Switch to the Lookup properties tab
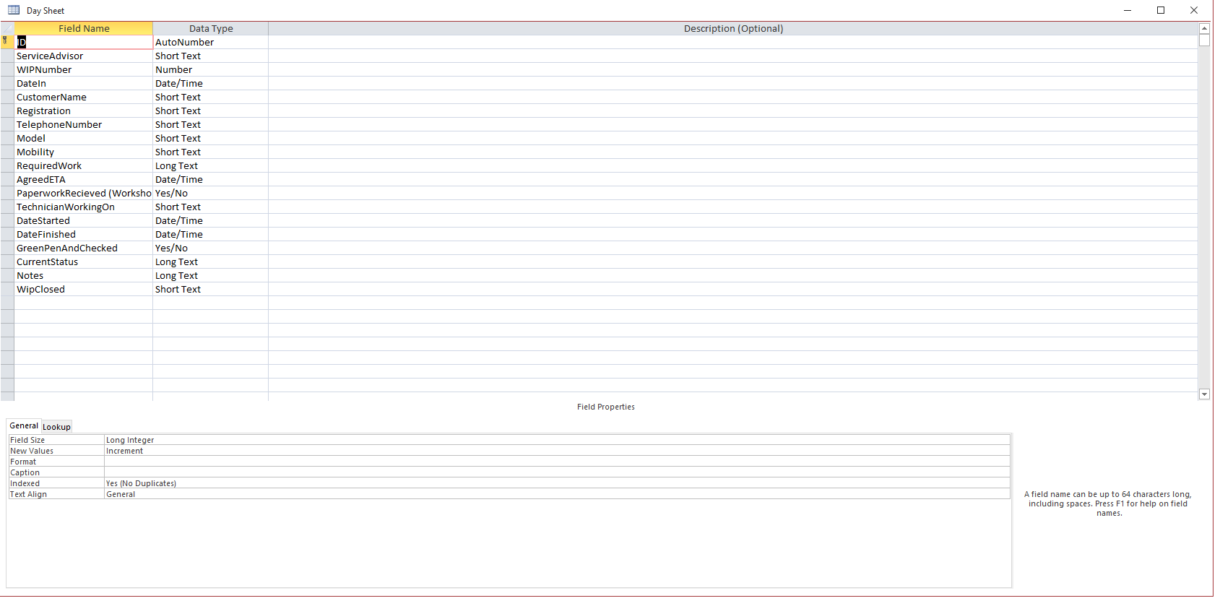1220x601 pixels. point(56,427)
